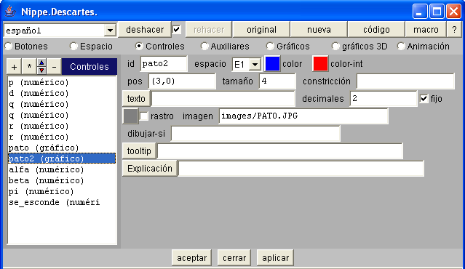Open the texto editor button
Viewport: 465px width, 269px height.
(x=136, y=98)
